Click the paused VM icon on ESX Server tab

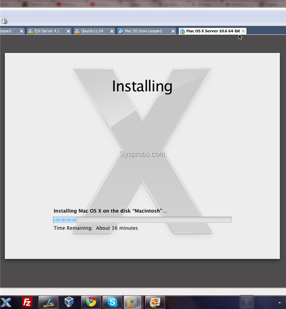point(31,31)
